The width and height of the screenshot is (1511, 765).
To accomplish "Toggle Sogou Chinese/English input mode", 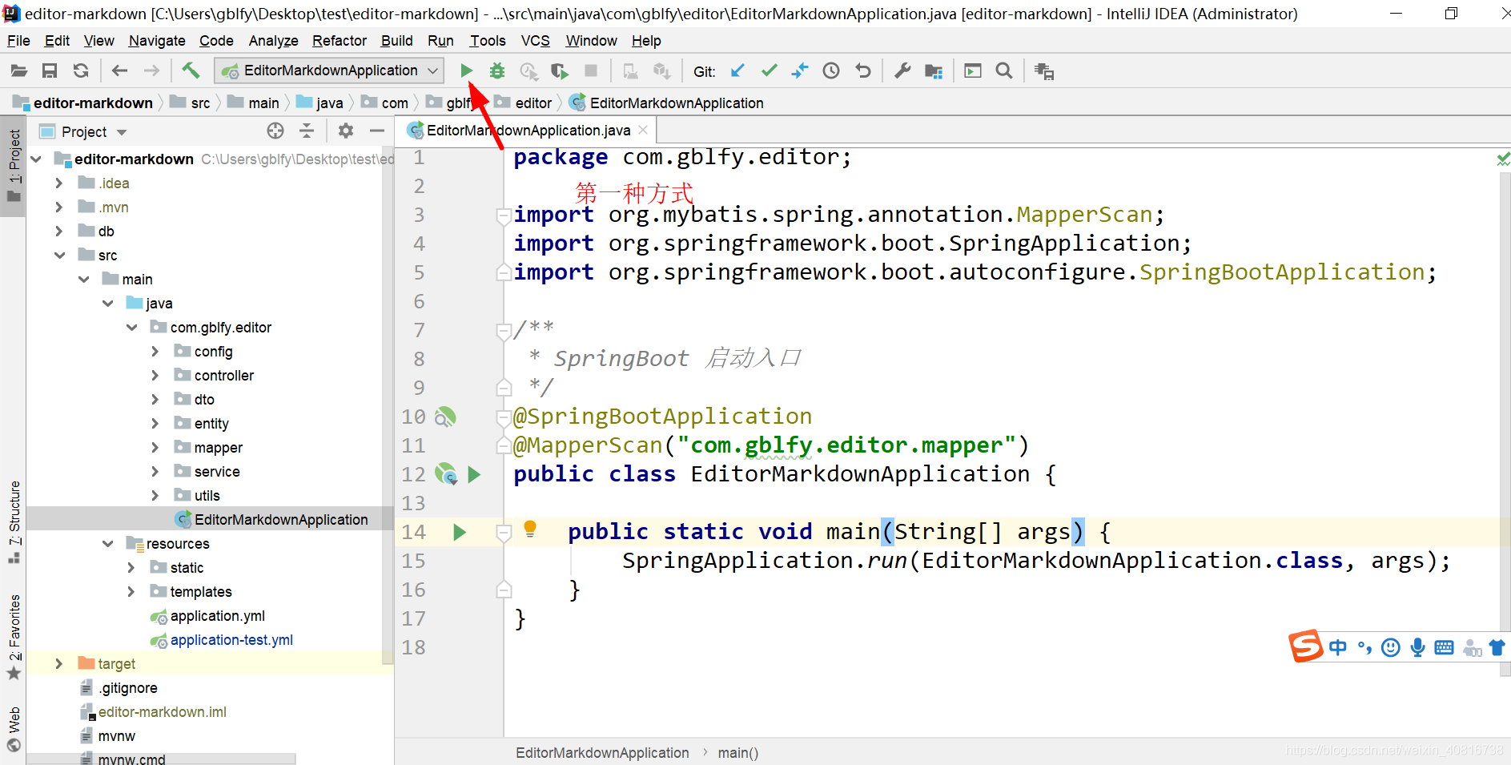I will [1337, 647].
